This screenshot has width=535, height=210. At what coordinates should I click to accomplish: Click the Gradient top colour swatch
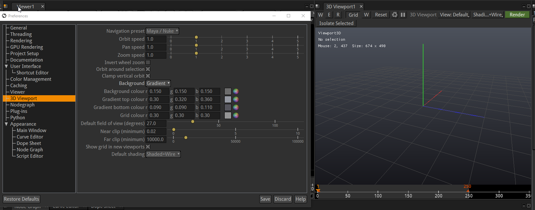[228, 99]
